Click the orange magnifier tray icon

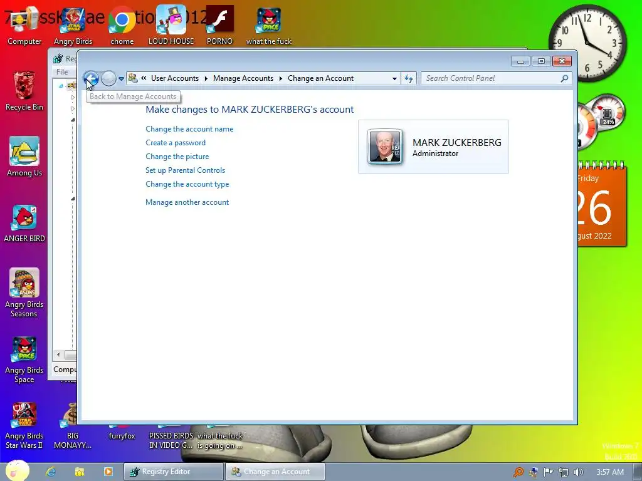click(518, 472)
